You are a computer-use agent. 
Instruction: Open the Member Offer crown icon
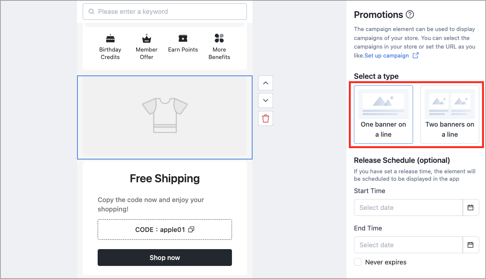pyautogui.click(x=146, y=38)
